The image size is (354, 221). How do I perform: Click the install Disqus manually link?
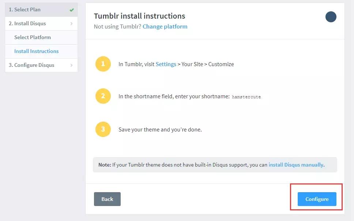click(x=296, y=165)
